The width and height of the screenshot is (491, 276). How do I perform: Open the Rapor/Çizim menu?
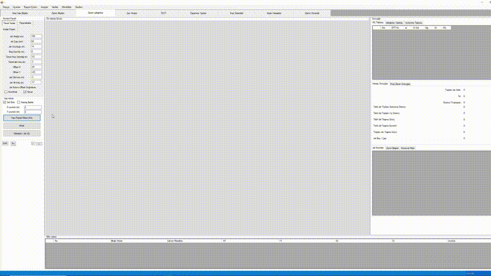31,7
